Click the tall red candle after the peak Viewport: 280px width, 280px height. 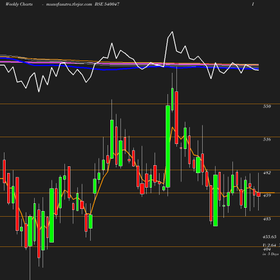pyautogui.click(x=176, y=118)
